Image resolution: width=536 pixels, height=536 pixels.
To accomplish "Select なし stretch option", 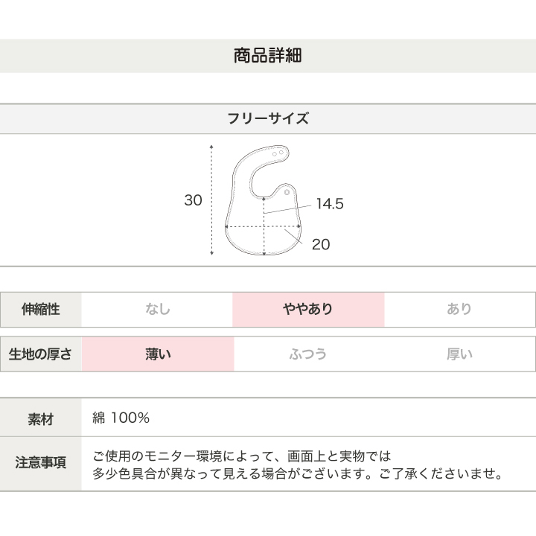I will pos(158,310).
